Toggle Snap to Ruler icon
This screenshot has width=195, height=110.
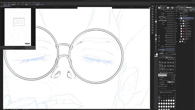37,4
